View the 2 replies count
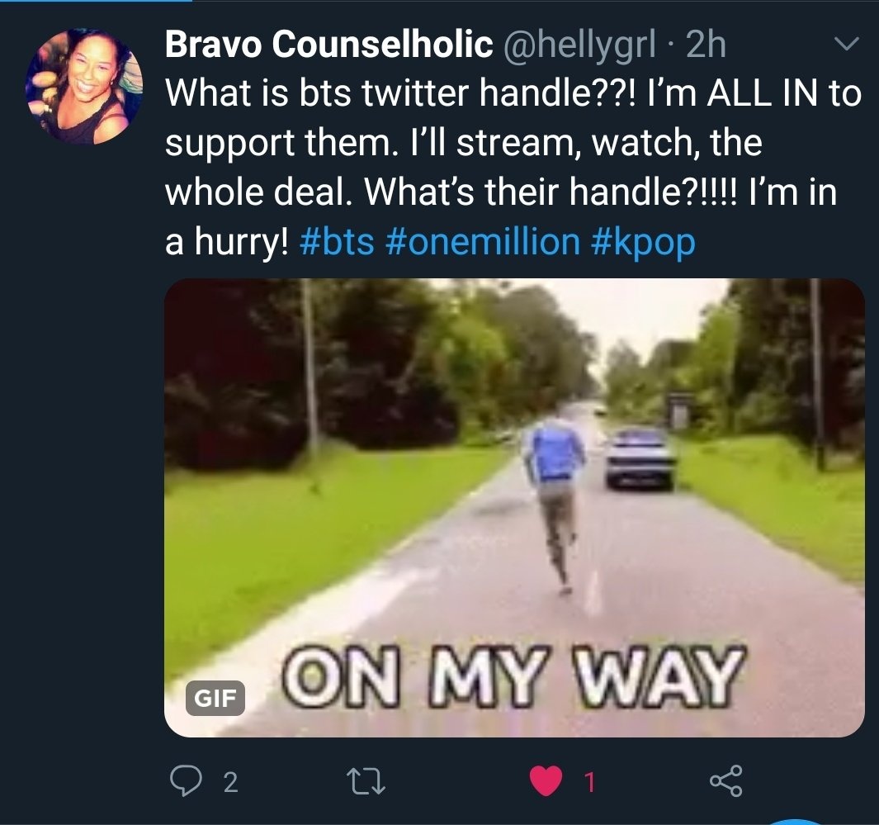This screenshot has width=879, height=825. (230, 782)
